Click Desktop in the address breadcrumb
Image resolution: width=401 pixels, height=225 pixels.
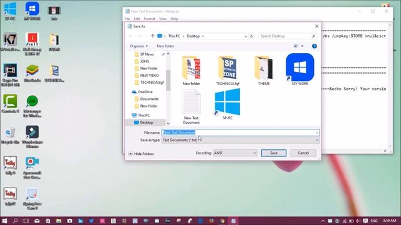(x=193, y=36)
